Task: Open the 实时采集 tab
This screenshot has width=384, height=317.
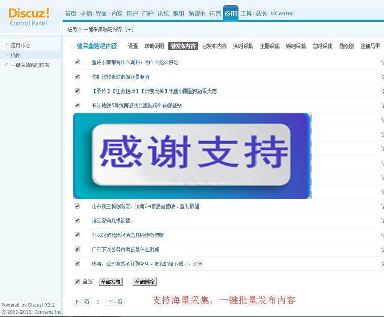Action: (x=243, y=46)
